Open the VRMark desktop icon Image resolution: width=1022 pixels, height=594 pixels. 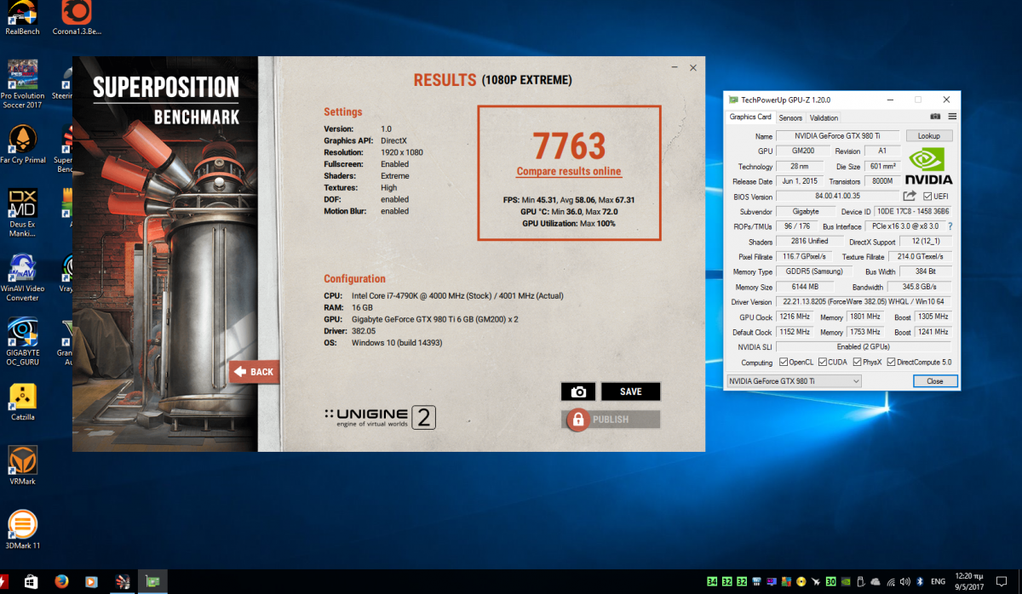click(22, 466)
